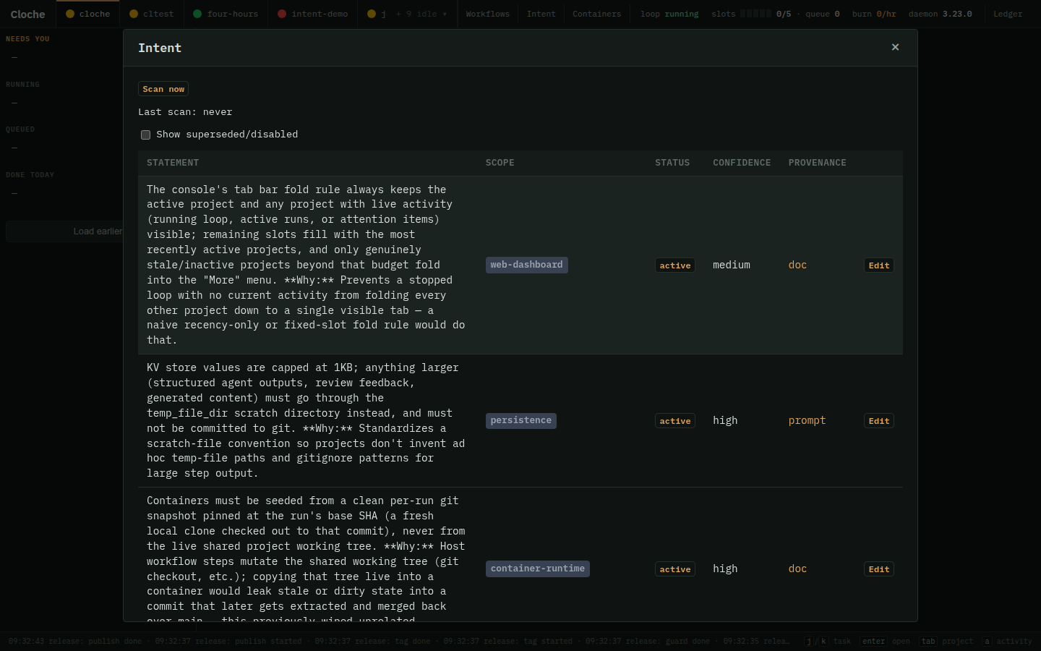Click the CONFIDENCE column header
Viewport: 1041px width, 651px height.
(742, 163)
